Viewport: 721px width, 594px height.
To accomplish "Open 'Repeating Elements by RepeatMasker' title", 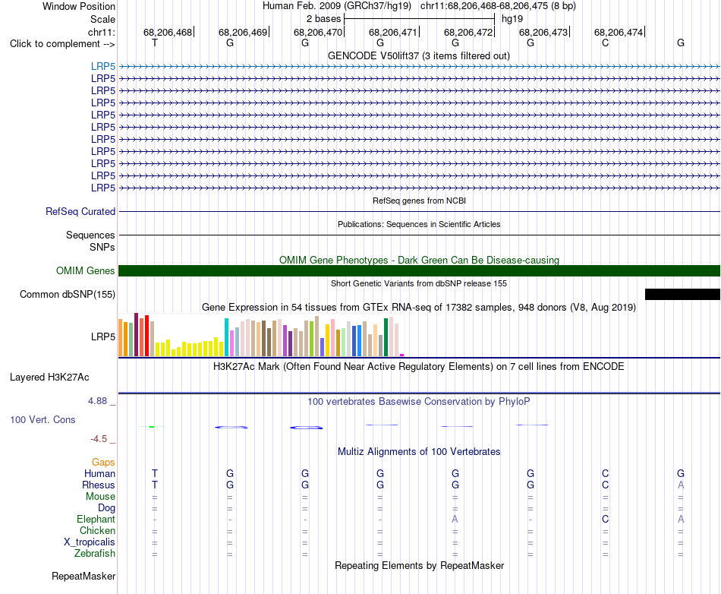I will [419, 565].
